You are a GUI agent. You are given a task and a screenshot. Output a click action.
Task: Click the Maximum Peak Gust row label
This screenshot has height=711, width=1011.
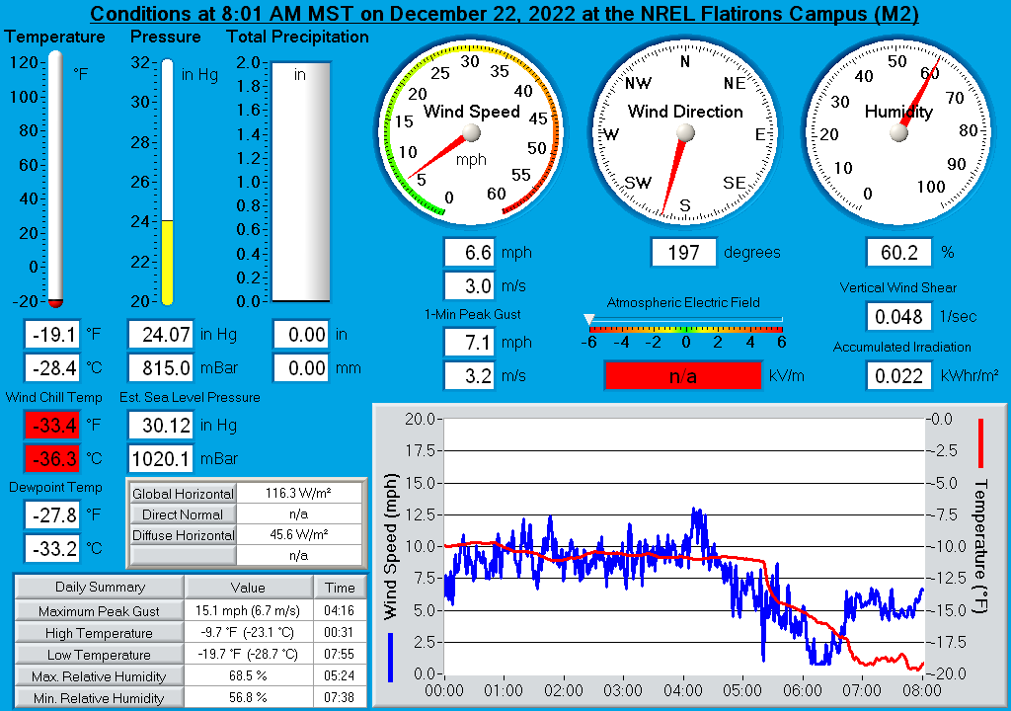point(100,611)
